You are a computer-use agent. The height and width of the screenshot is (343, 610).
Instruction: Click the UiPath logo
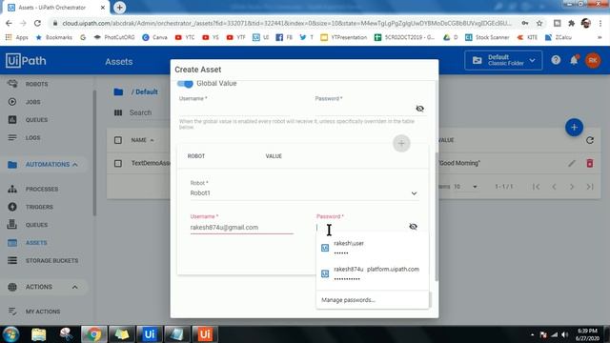26,61
